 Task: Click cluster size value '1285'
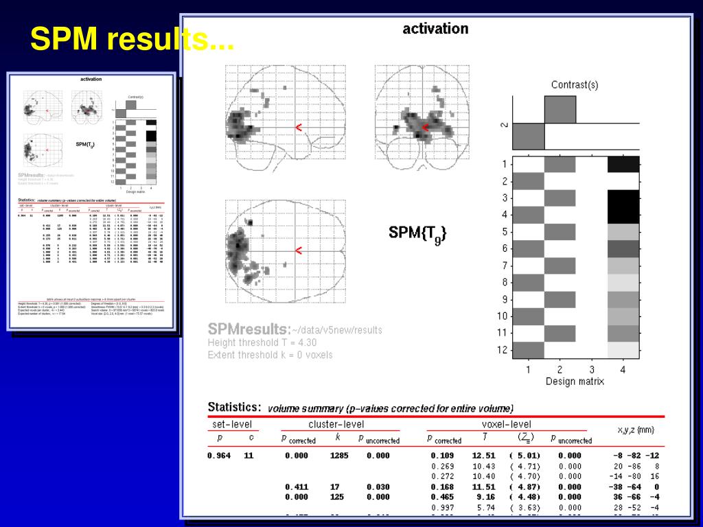click(x=339, y=456)
